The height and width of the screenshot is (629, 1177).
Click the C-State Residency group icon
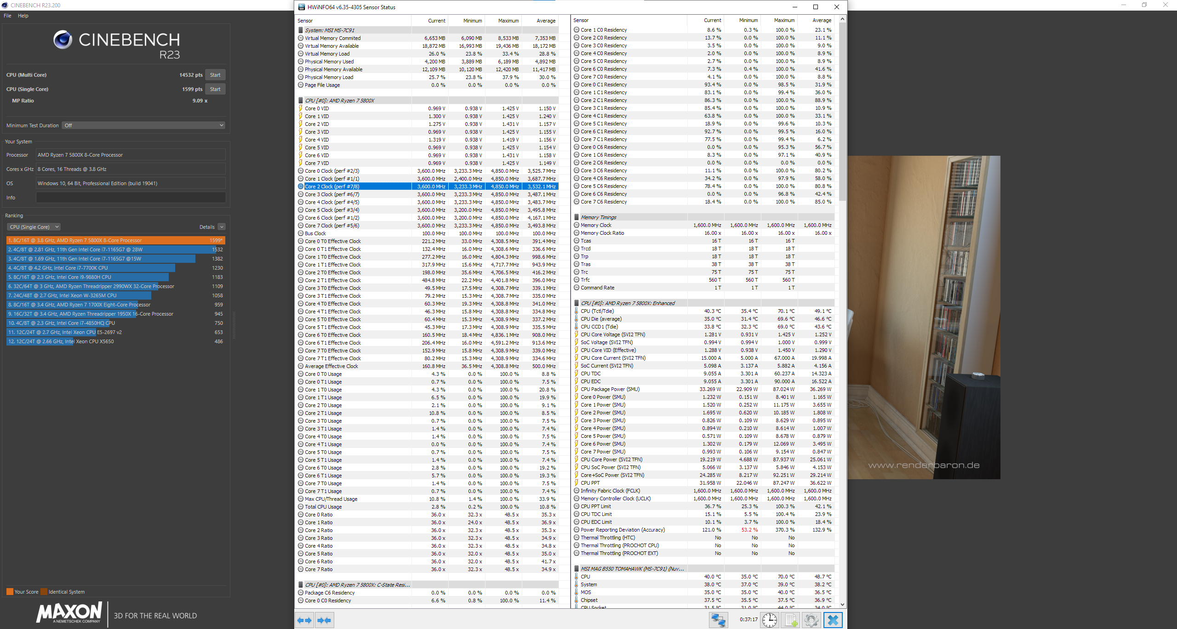[x=301, y=585]
